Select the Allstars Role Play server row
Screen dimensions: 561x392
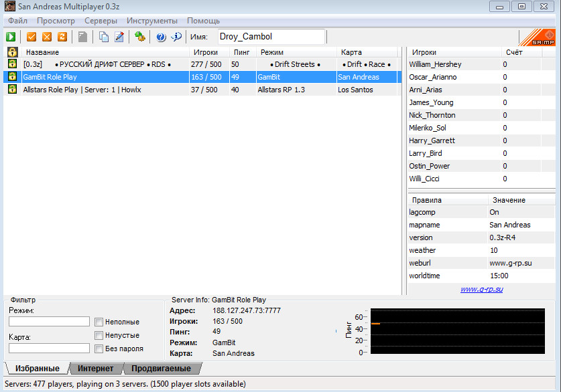point(202,90)
